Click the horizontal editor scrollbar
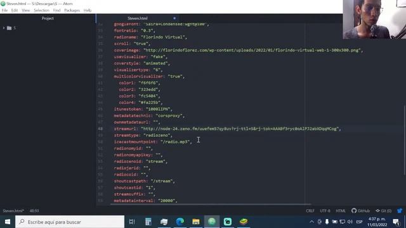The width and height of the screenshot is (406, 228). point(211,204)
